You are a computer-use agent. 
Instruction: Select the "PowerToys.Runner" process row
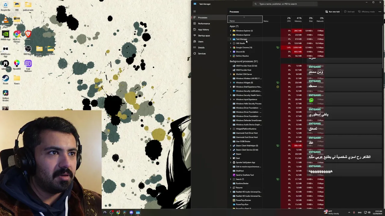coord(276,200)
